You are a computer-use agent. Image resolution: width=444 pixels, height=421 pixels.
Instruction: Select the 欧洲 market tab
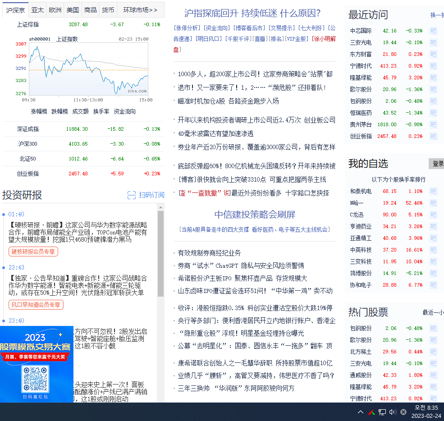[x=55, y=10]
